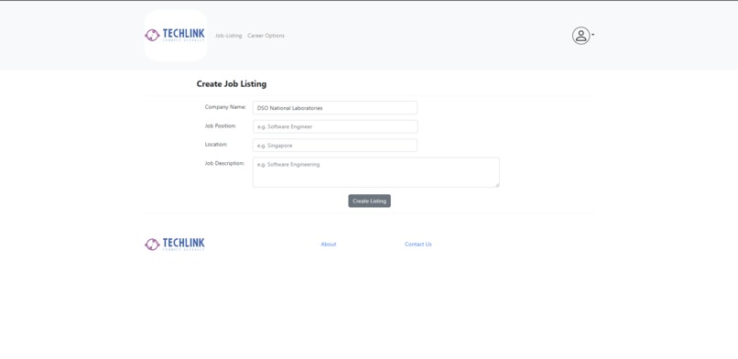Grab the Job Description textarea resize handle
738x359 pixels.
pos(496,185)
